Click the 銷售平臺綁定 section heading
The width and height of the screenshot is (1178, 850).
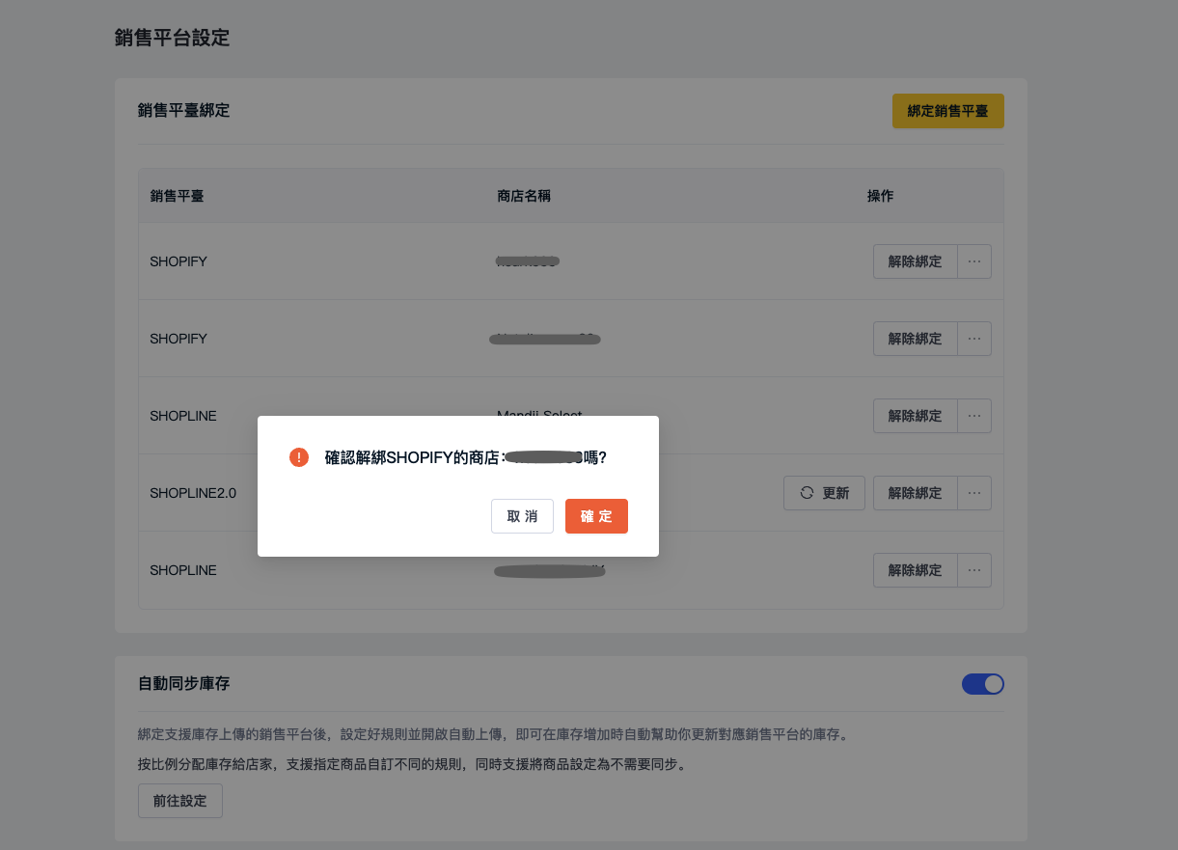tap(183, 110)
